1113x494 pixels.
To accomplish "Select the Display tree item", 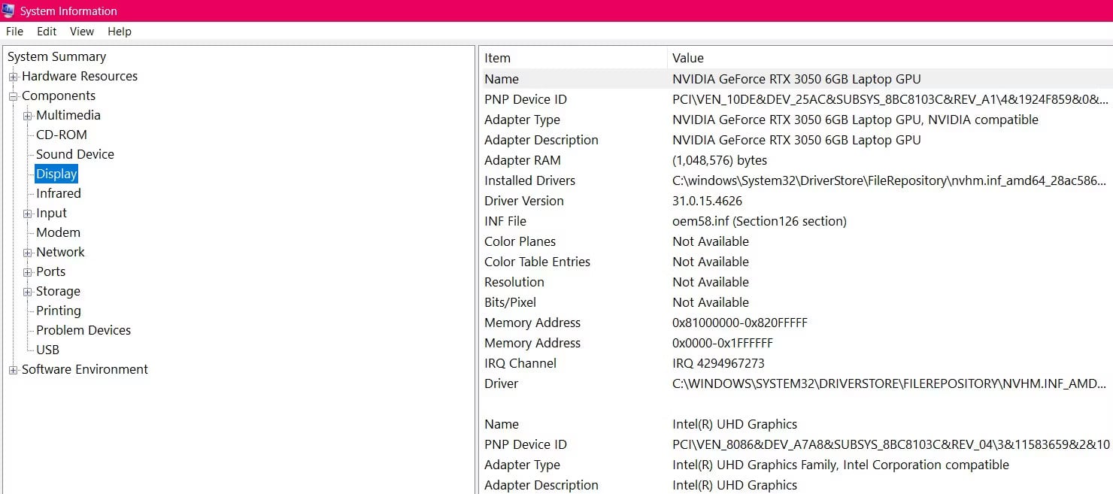I will click(x=56, y=174).
